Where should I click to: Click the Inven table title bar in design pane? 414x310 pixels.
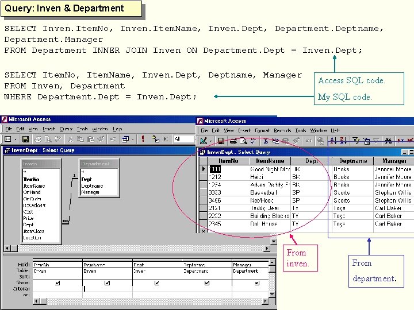point(41,164)
